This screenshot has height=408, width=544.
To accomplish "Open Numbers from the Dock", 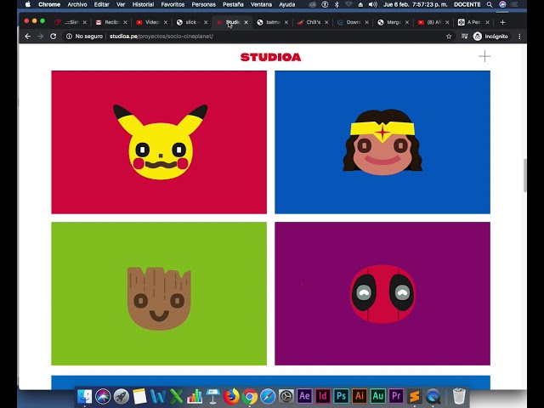I will 195,396.
